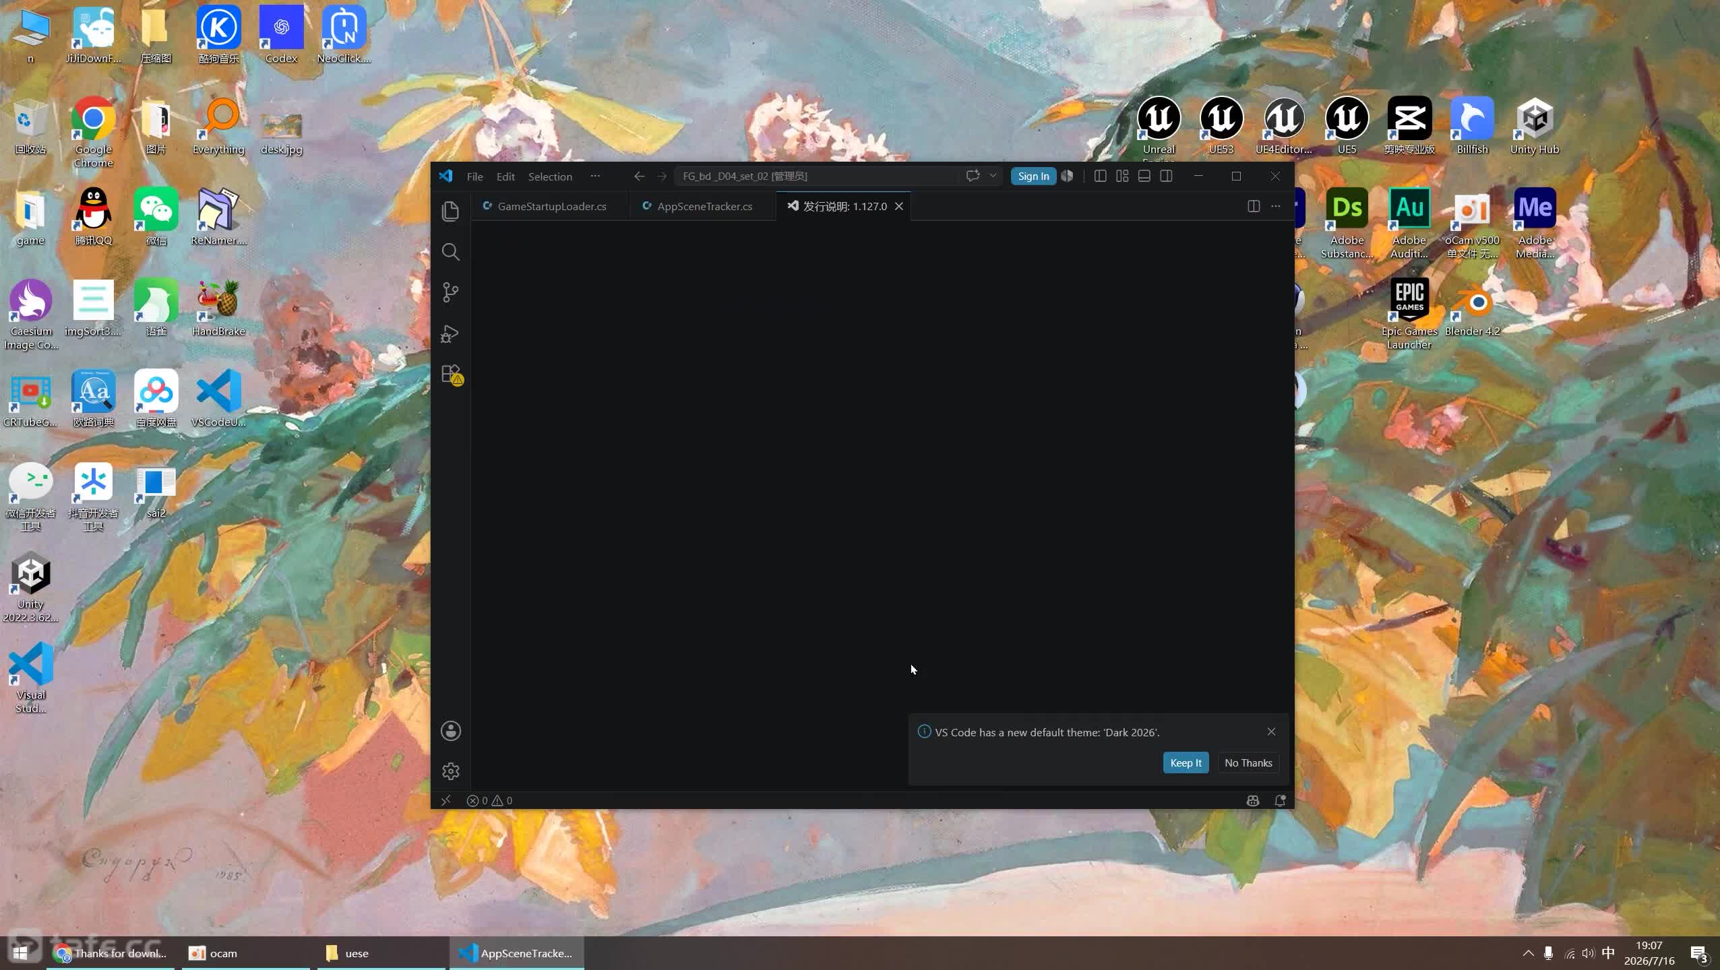
Task: Open the Run and Debug view
Action: click(450, 333)
